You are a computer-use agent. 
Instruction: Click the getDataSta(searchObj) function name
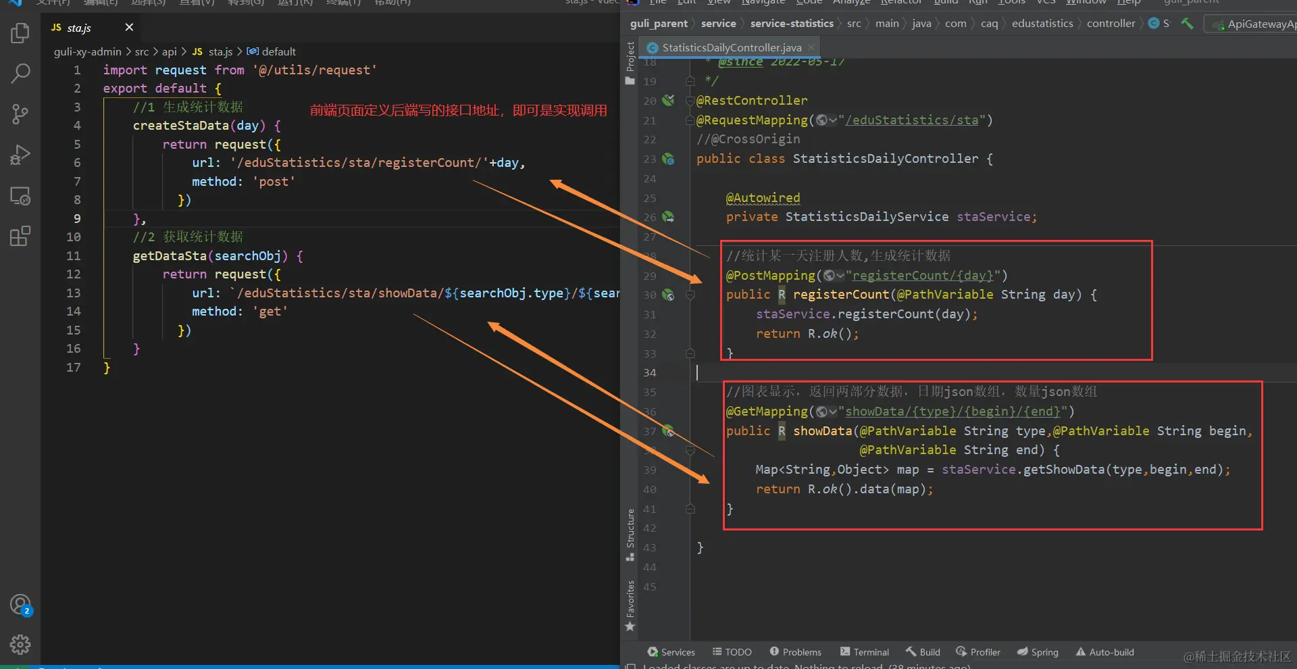(210, 256)
